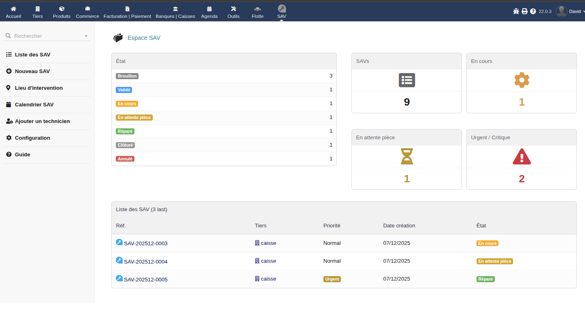Click wrench icon beside SAV-202512-0003
Screen dimensions: 585x335
click(x=119, y=242)
